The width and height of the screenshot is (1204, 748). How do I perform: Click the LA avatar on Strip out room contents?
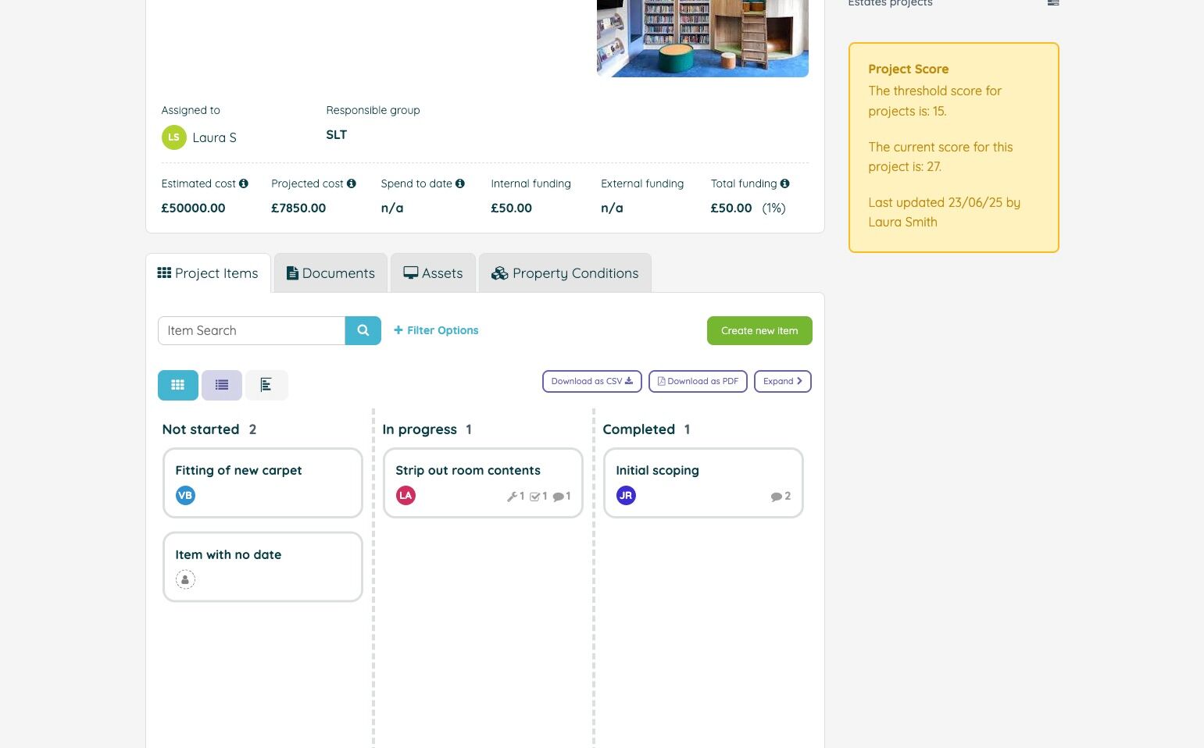point(406,495)
